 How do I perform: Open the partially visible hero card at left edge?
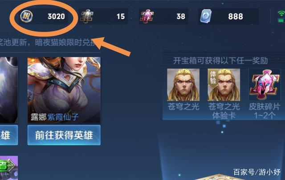(x=9, y=90)
